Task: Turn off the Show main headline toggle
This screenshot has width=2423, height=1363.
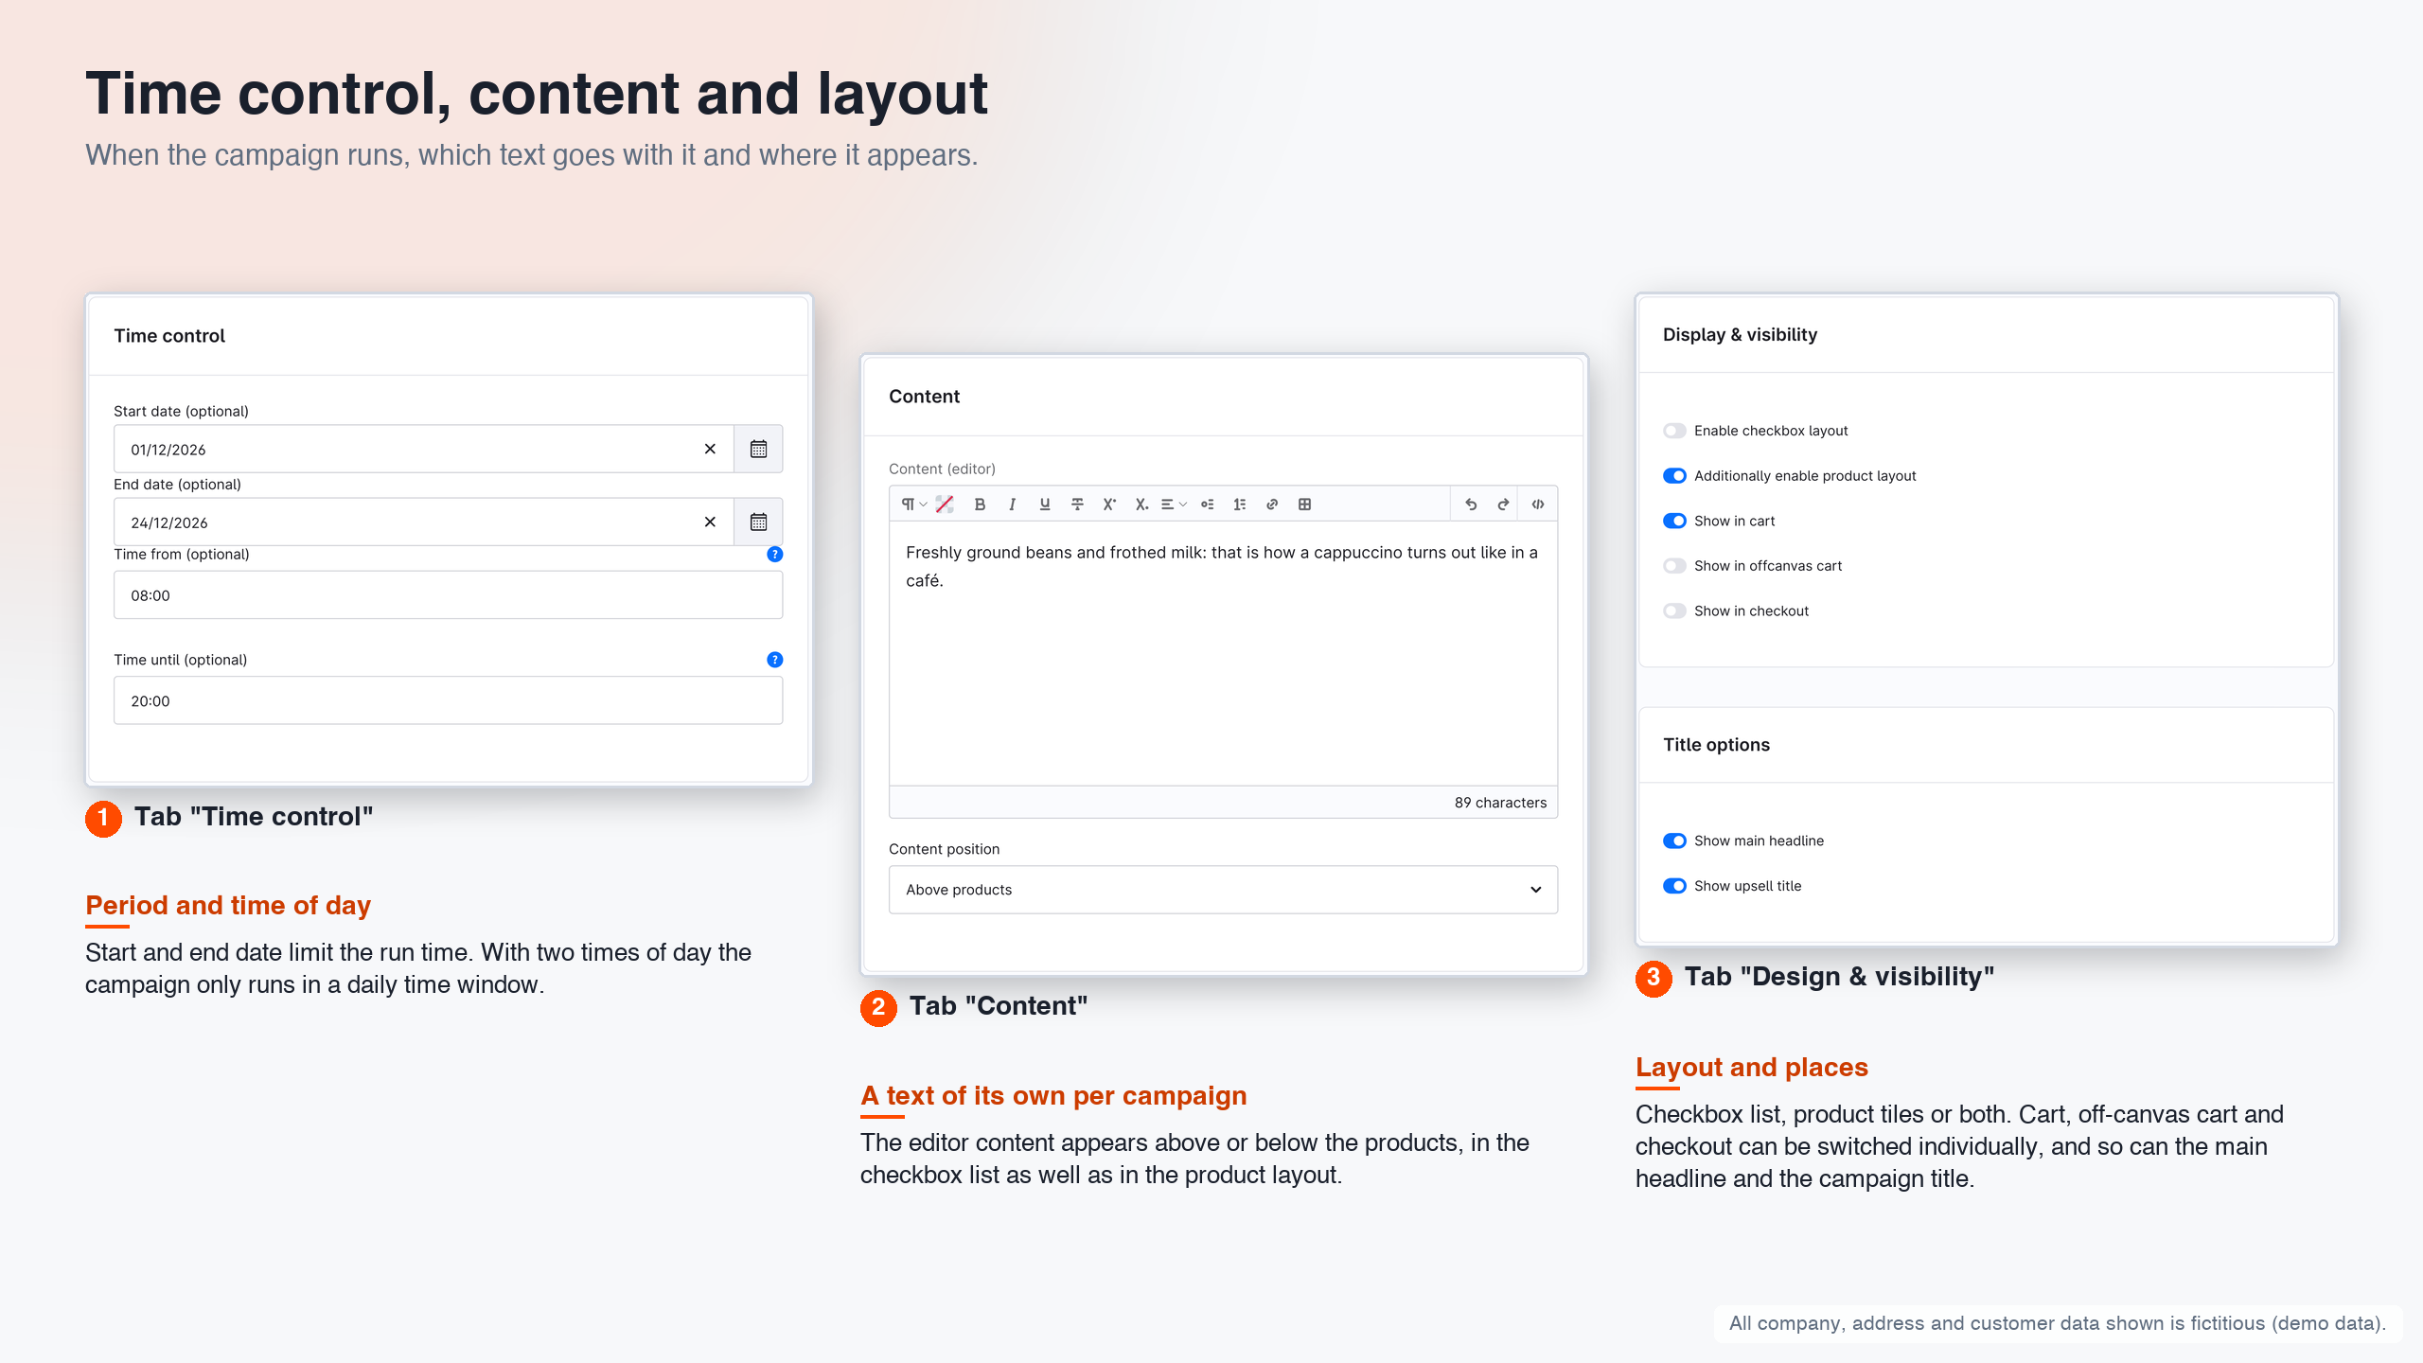Action: pyautogui.click(x=1674, y=841)
